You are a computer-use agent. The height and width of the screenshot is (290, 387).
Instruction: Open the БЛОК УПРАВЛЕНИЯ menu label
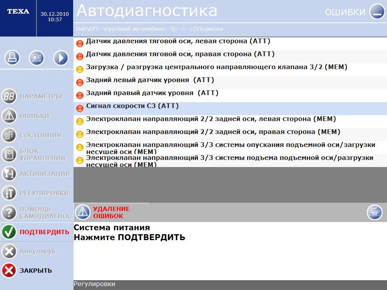[x=42, y=154]
